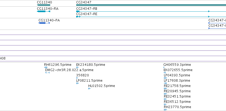Select the CG11340-RA transcript glyph
Image resolution: width=226 pixels, height=111 pixels.
(x=44, y=11)
